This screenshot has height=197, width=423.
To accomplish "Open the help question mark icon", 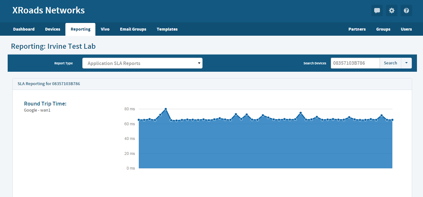I will click(406, 11).
